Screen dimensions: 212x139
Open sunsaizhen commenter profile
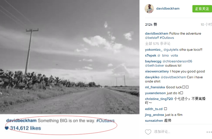pyautogui.click(x=154, y=121)
